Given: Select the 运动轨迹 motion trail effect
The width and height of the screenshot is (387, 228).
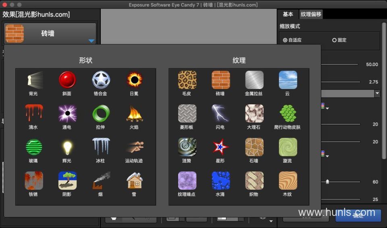Looking at the screenshot, I should [134, 147].
